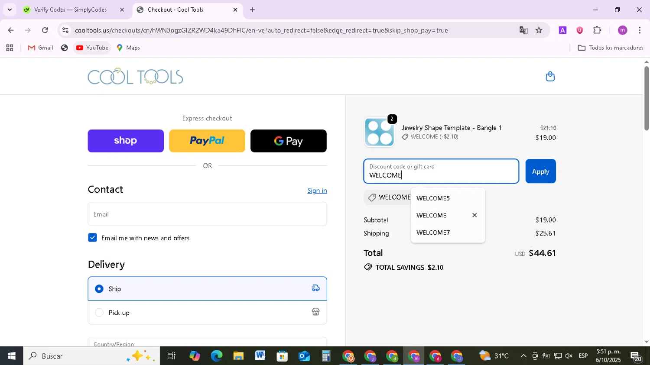Viewport: 650px width, 365px height.
Task: Click the Jewelry Shape Template product thumbnail
Action: click(379, 132)
